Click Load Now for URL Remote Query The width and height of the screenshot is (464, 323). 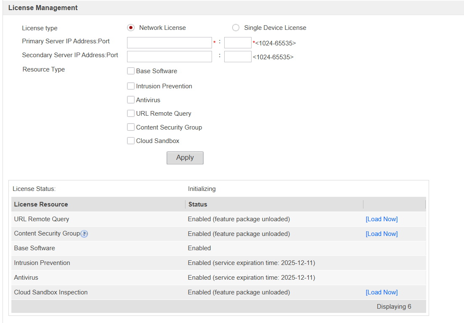pyautogui.click(x=381, y=219)
